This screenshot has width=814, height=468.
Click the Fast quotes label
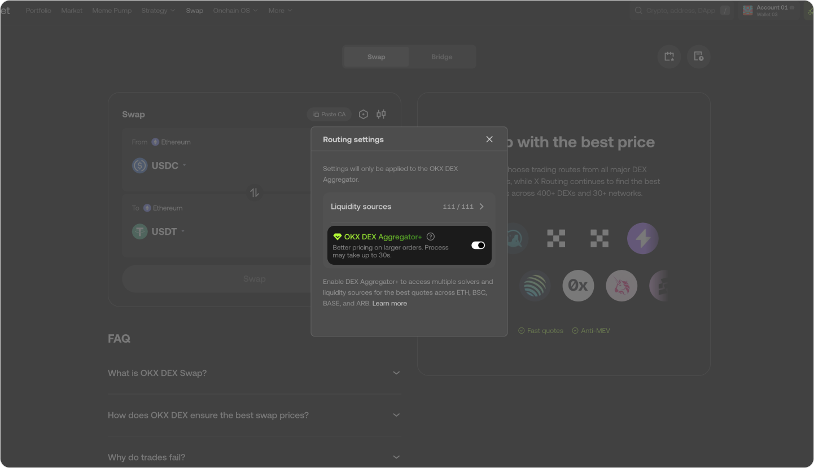(x=541, y=331)
